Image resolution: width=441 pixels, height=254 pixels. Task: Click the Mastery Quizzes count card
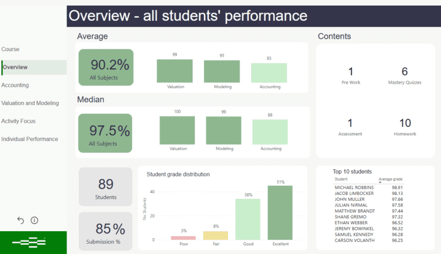click(x=404, y=75)
